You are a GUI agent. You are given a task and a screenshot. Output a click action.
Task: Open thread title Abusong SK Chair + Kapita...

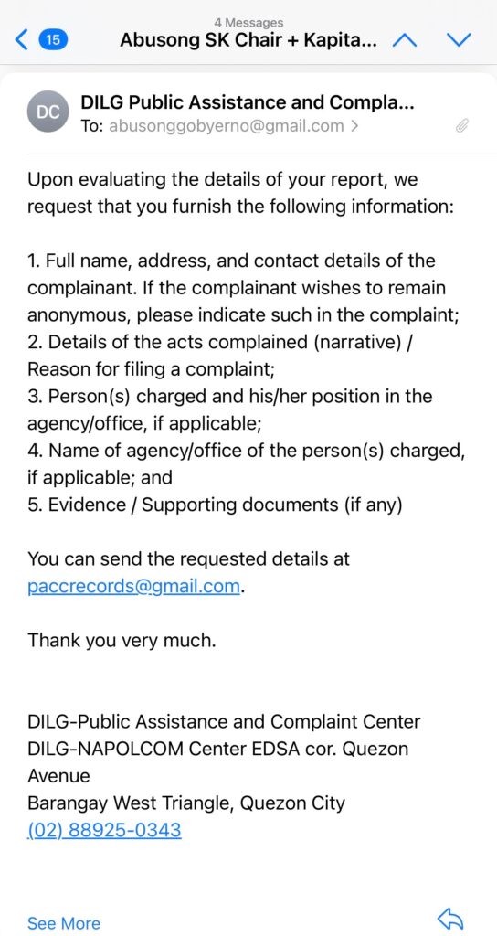pos(248,40)
